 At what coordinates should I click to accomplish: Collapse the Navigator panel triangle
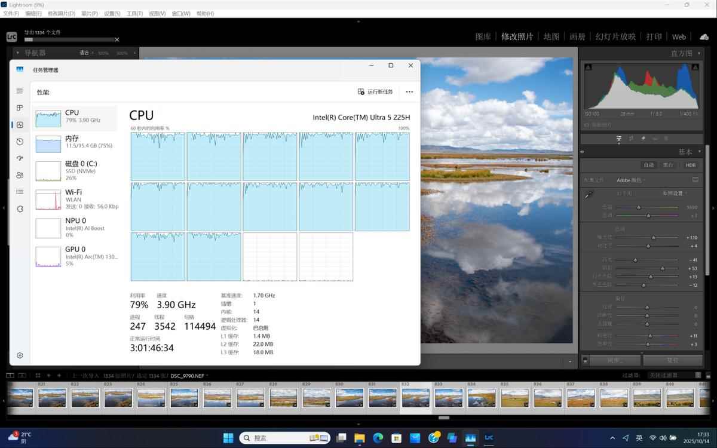coord(17,53)
